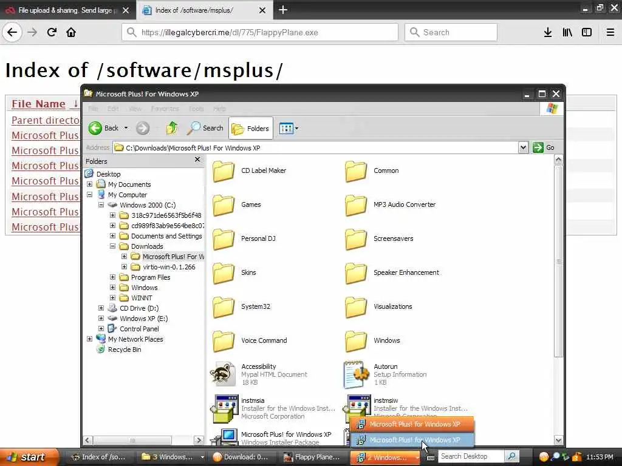This screenshot has width=622, height=466.
Task: Open Search in Explorer toolbar
Action: pos(205,128)
